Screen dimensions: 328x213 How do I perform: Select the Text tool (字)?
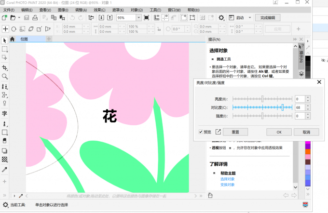click(5, 114)
